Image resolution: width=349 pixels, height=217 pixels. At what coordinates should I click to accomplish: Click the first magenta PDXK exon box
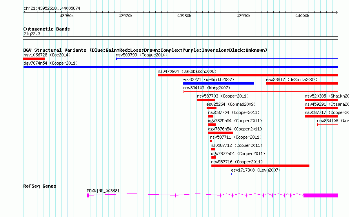[88, 195]
